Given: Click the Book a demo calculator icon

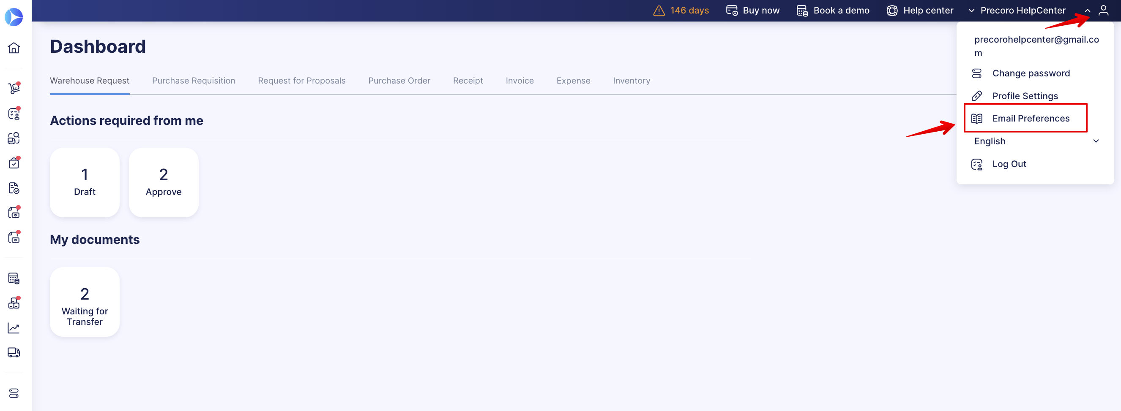Looking at the screenshot, I should click(x=802, y=11).
